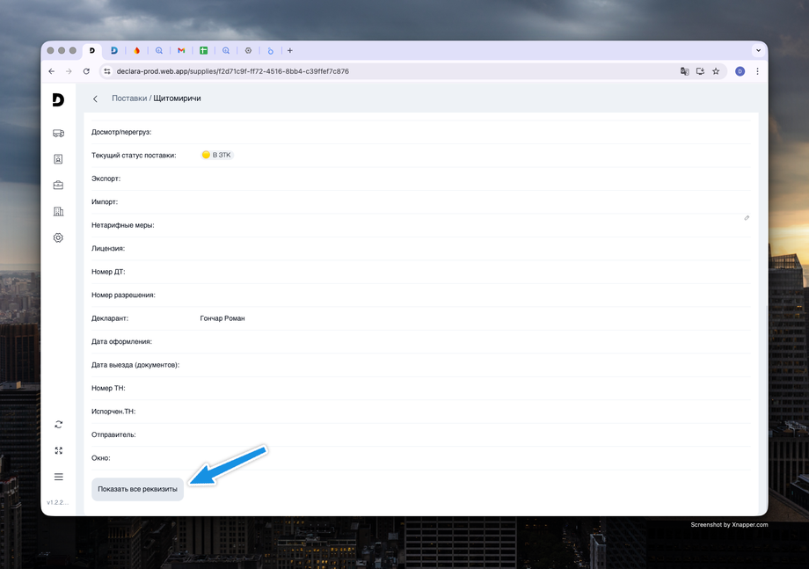This screenshot has width=809, height=569.
Task: Click the Лицензия field label
Action: [108, 248]
